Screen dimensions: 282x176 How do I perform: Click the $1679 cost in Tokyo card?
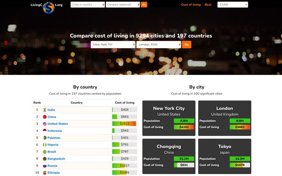[240, 165]
